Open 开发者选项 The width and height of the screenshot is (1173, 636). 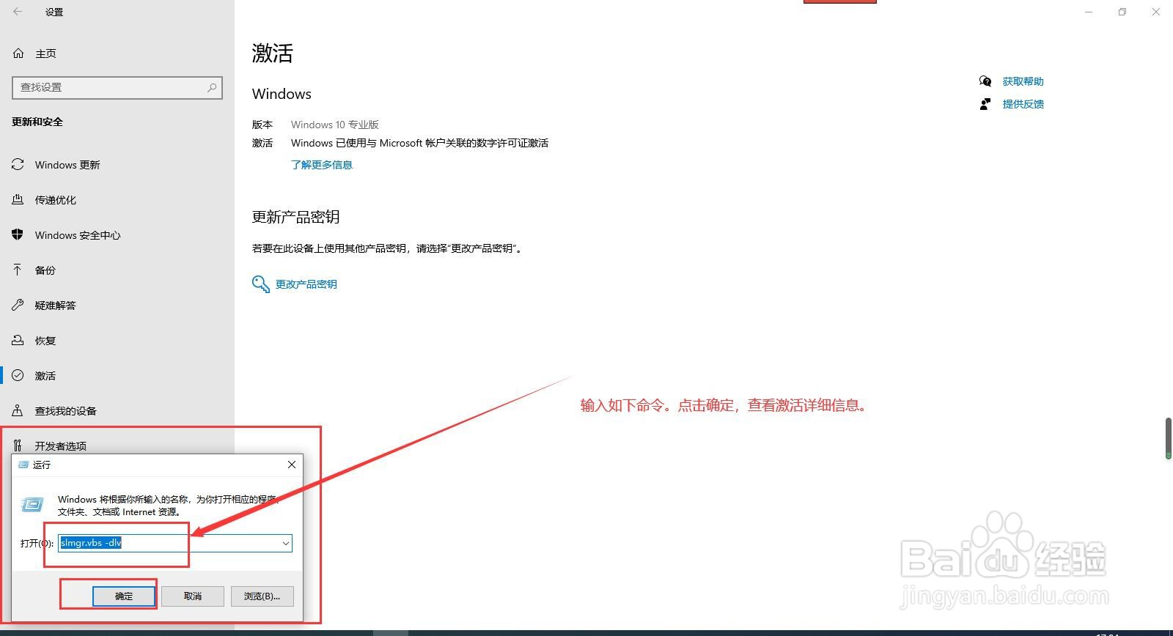point(61,446)
